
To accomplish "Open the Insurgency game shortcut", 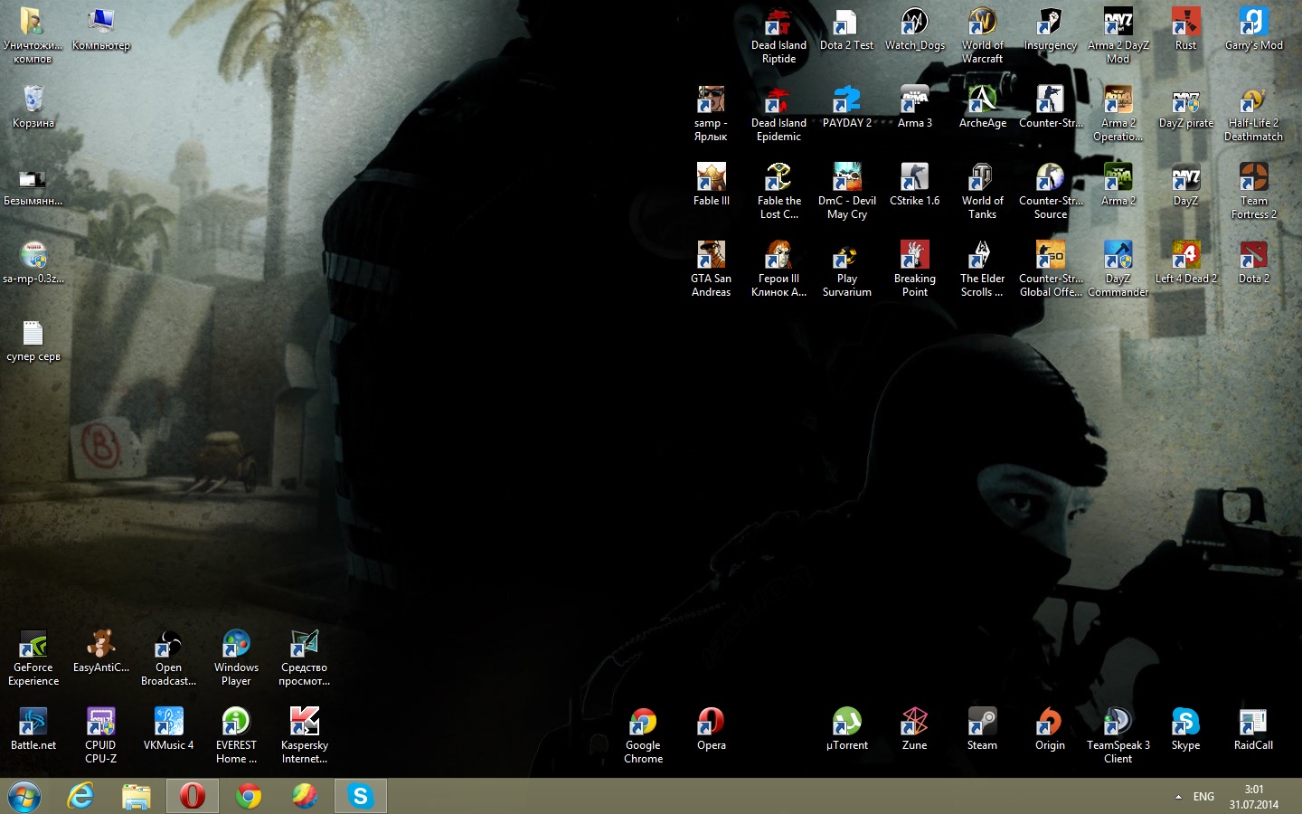I will (x=1050, y=30).
